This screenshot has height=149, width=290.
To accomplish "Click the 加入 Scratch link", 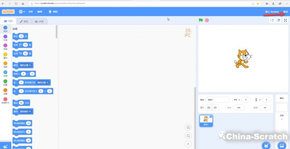I will (x=272, y=12).
